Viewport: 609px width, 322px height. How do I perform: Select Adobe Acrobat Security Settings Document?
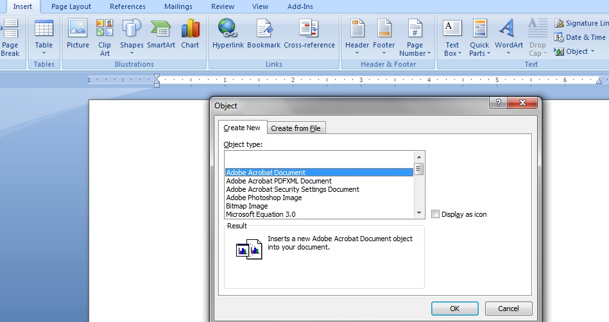pyautogui.click(x=319, y=189)
